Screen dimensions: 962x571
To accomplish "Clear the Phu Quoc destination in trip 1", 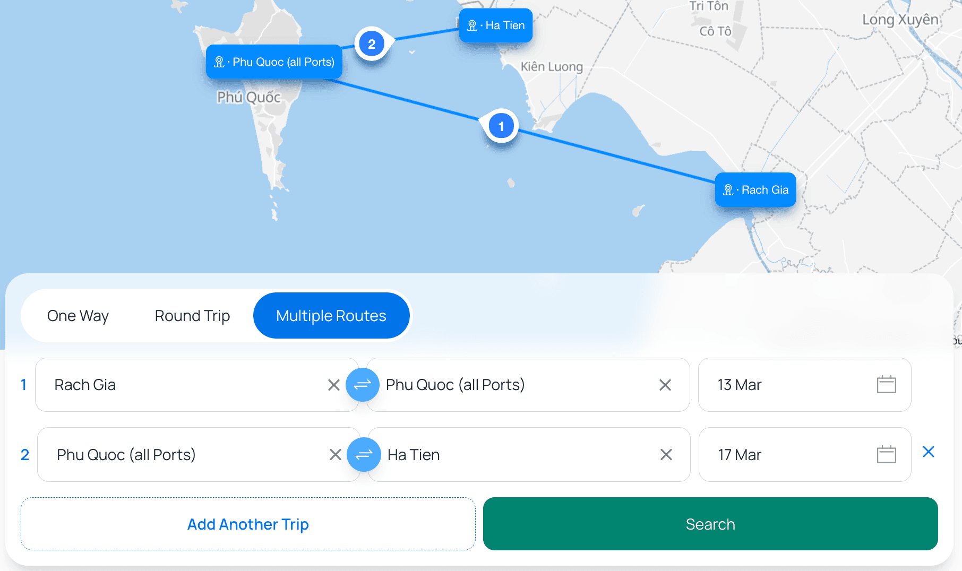I will (x=665, y=385).
